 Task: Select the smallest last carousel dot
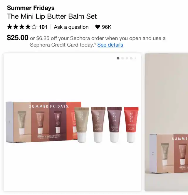coord(135,58)
